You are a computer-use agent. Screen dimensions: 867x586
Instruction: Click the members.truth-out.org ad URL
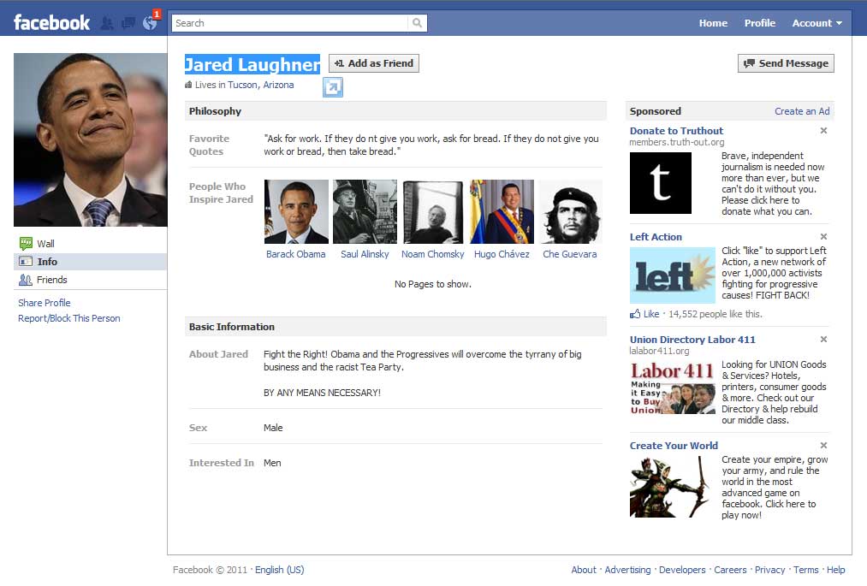pos(677,142)
